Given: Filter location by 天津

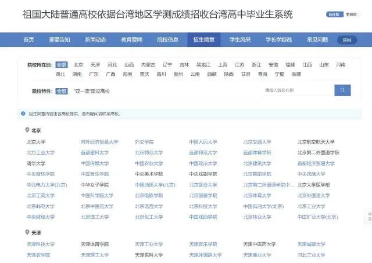Looking at the screenshot, I should click(x=95, y=64).
